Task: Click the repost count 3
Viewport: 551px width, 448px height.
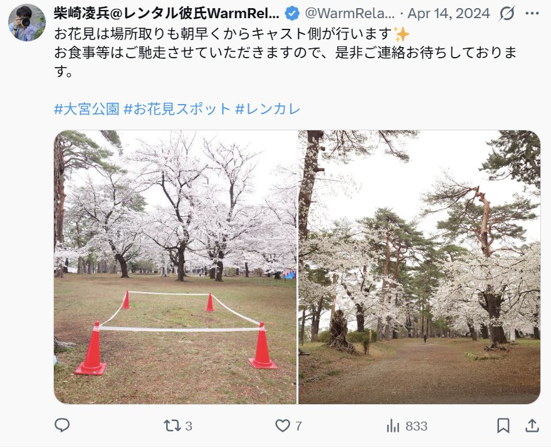Action: (x=189, y=426)
